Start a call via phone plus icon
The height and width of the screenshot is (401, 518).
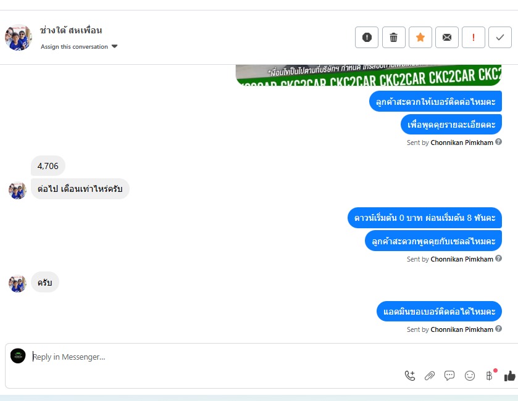click(409, 376)
